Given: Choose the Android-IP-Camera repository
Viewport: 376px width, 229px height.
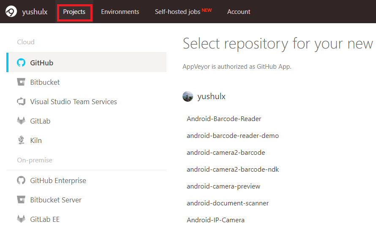Looking at the screenshot, I should click(215, 220).
